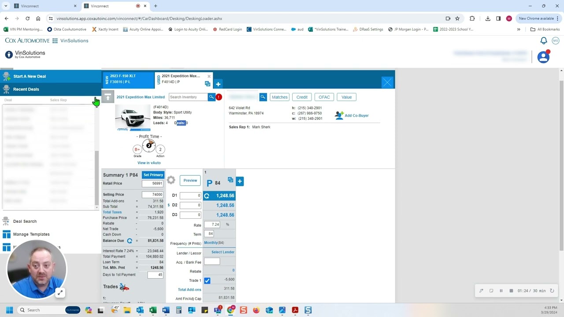Open the user profile avatar
Image resolution: width=564 pixels, height=317 pixels.
543,57
